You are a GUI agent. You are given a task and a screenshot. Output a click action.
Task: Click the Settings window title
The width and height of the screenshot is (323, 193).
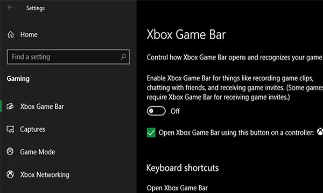click(x=36, y=8)
